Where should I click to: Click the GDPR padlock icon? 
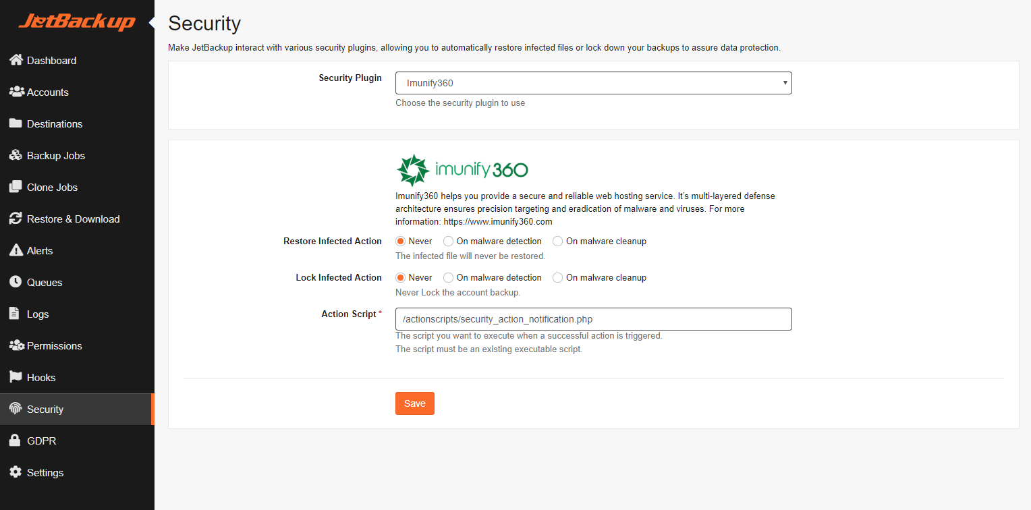click(x=14, y=441)
